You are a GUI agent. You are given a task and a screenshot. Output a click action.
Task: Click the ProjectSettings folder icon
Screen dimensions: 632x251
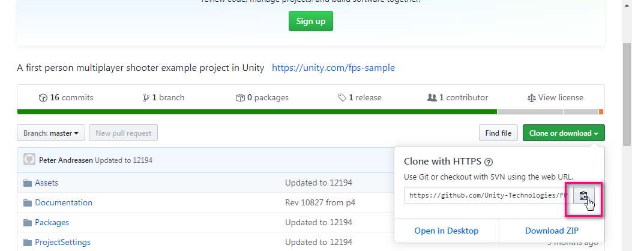pos(28,243)
